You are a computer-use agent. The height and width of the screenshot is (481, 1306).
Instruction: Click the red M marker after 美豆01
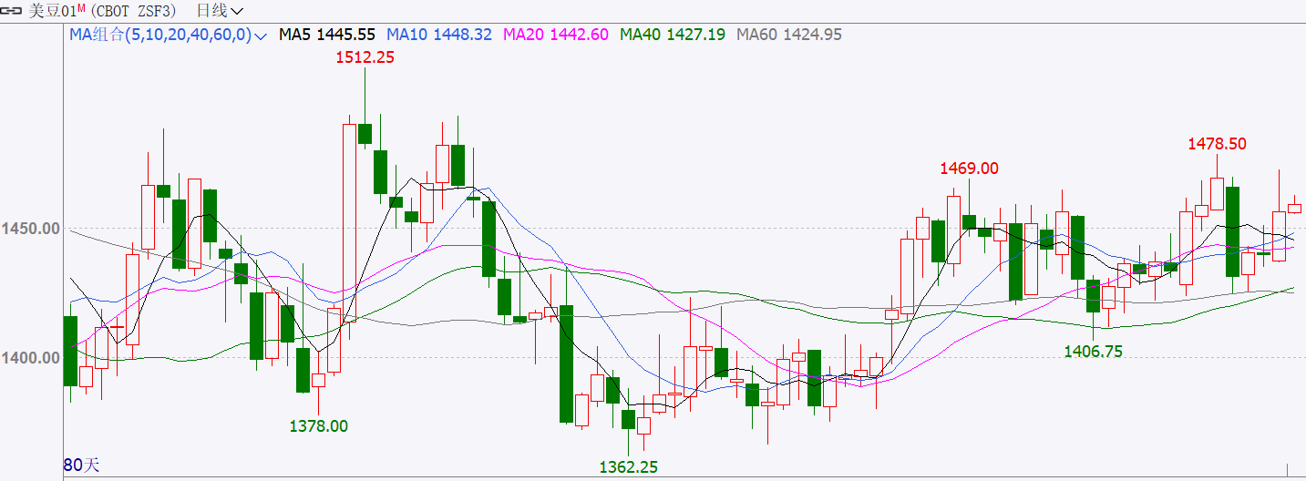(x=81, y=8)
